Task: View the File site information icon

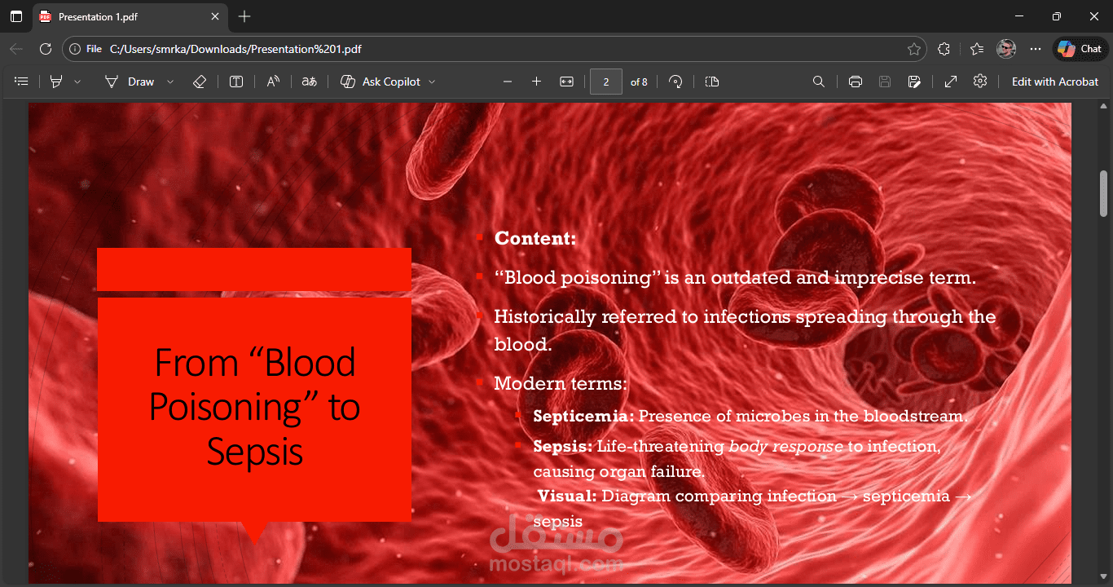Action: click(86, 49)
